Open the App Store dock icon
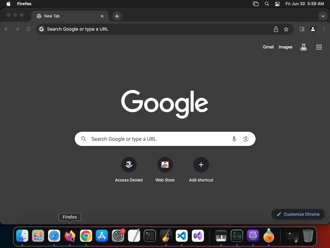330x248 pixels. click(102, 235)
